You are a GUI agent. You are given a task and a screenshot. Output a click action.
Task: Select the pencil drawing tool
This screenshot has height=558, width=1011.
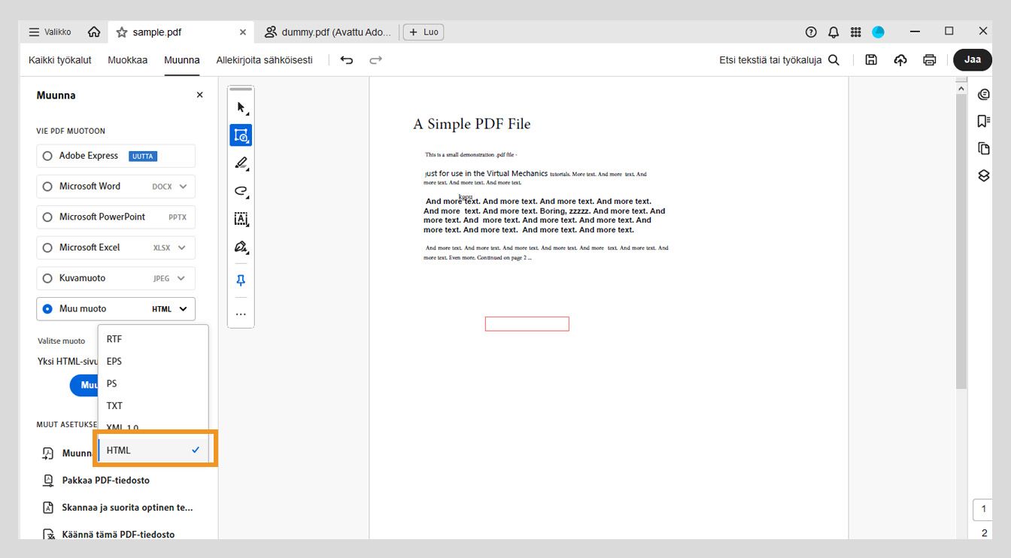(x=241, y=163)
